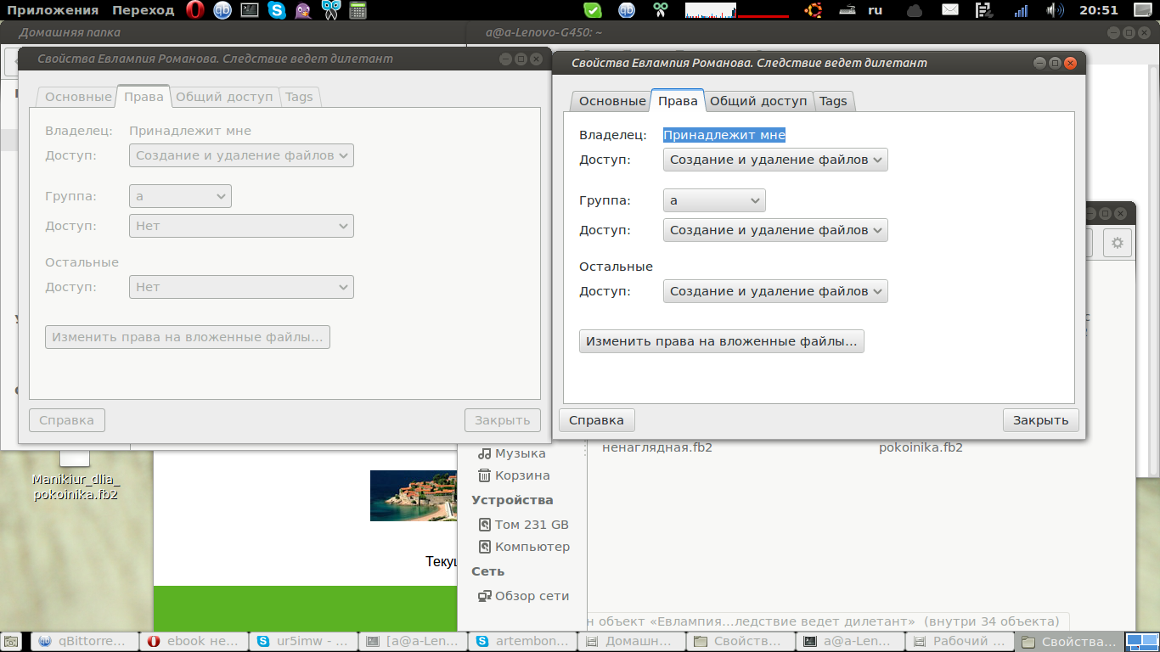Click the volume speaker icon in tray
The width and height of the screenshot is (1160, 652).
[x=1055, y=10]
